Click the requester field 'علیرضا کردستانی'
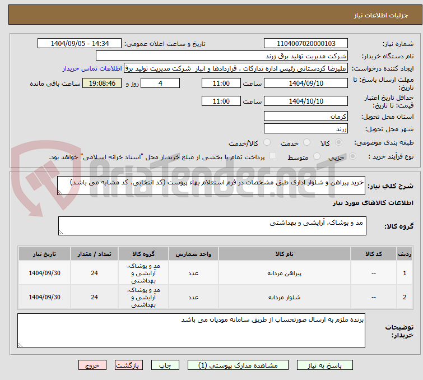This screenshot has height=380, width=423. pyautogui.click(x=236, y=68)
